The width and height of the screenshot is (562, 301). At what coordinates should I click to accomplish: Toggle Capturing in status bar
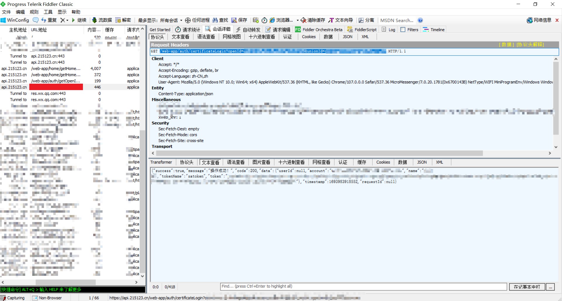[x=13, y=298]
